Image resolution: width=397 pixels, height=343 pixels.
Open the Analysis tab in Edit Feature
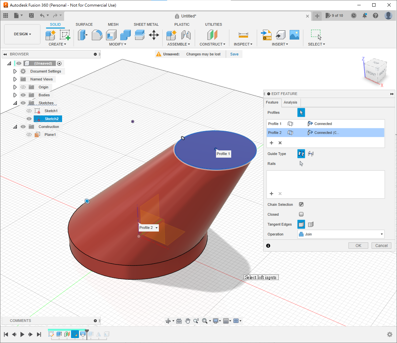click(x=290, y=102)
